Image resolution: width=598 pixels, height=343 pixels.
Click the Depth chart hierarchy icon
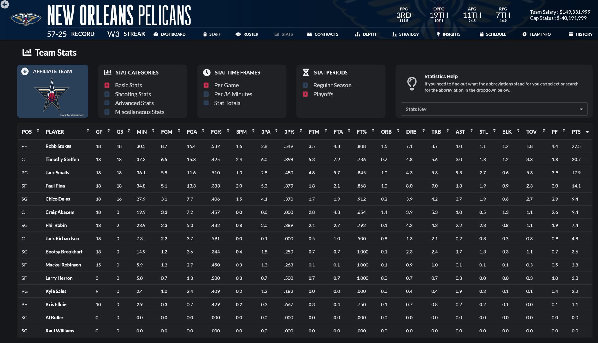pos(357,34)
